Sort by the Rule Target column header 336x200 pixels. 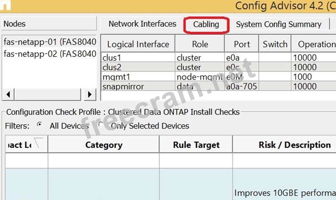(x=196, y=145)
